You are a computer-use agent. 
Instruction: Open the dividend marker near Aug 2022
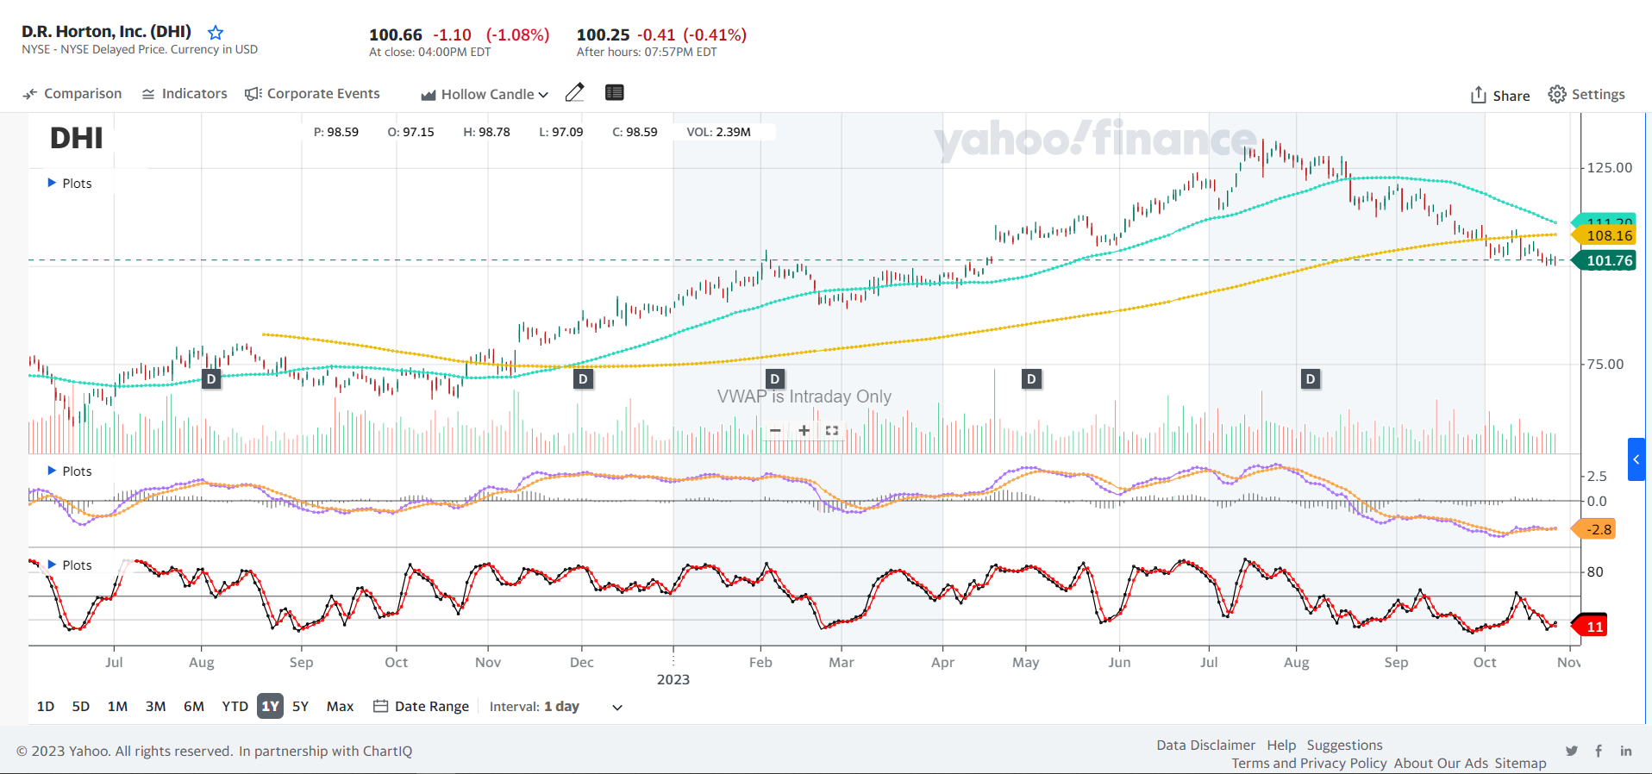211,378
